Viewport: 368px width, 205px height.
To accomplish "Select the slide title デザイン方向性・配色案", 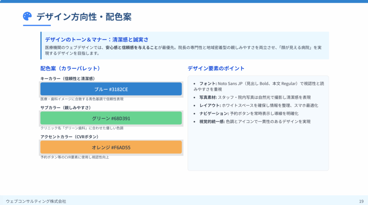I will pyautogui.click(x=84, y=16).
